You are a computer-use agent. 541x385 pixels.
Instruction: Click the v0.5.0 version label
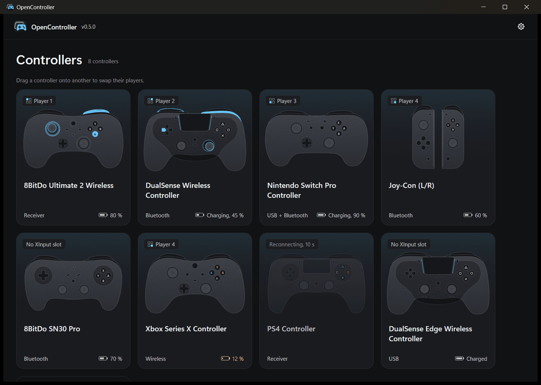[88, 27]
